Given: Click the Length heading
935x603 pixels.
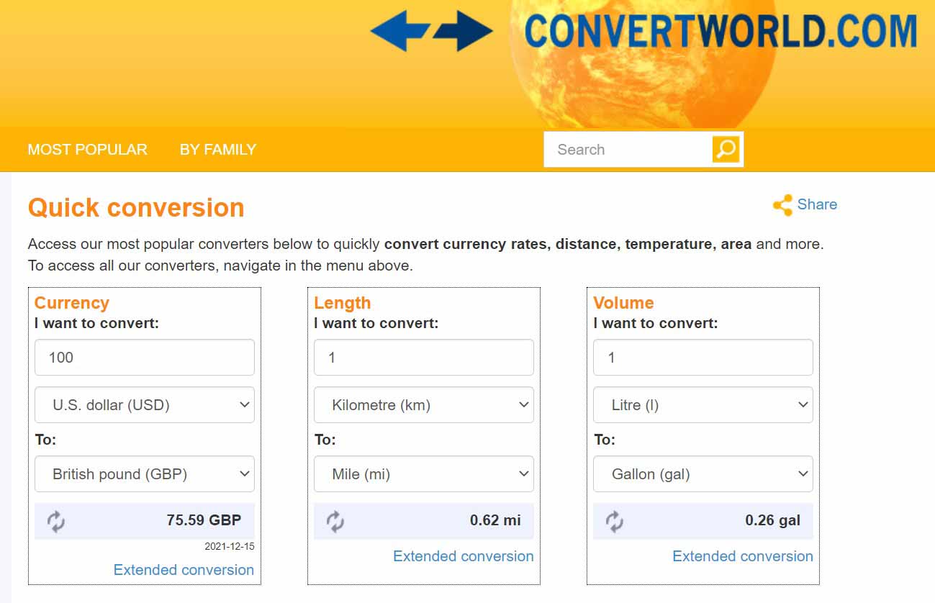Looking at the screenshot, I should (343, 303).
